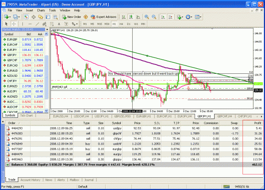
Task: Select the diagonal trendline tool
Action: [x=37, y=24]
